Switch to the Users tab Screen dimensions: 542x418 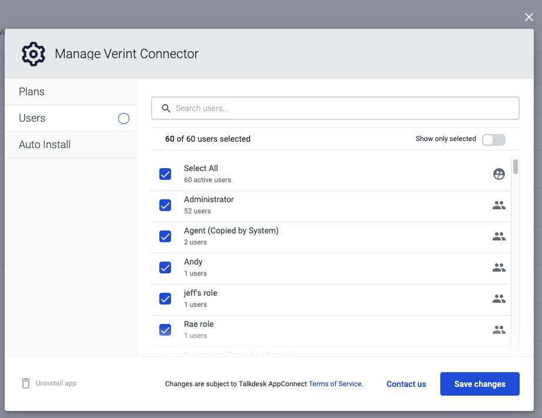point(71,118)
